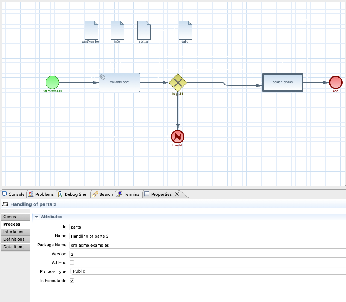Select the 'is valid' exclusive gateway

tap(178, 82)
